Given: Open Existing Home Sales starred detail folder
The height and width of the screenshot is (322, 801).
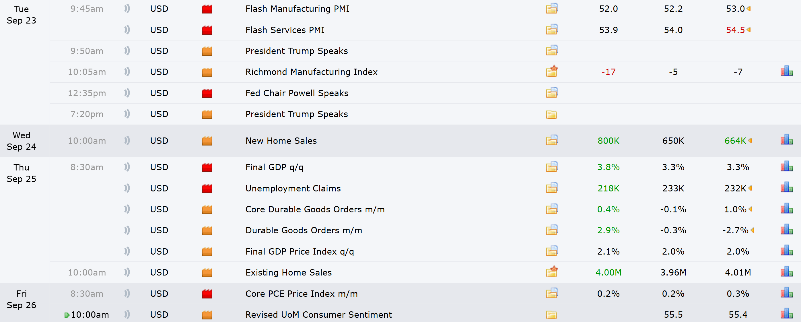Looking at the screenshot, I should coord(552,272).
